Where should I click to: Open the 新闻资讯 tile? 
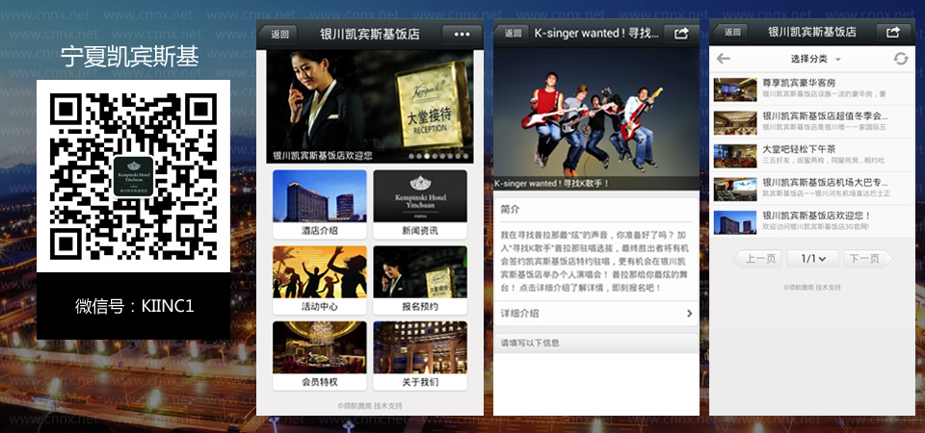pyautogui.click(x=420, y=204)
